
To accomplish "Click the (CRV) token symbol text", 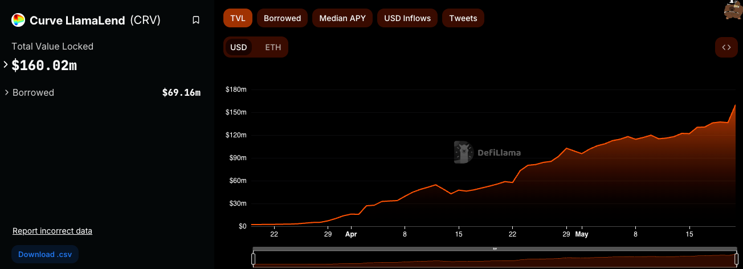I will (145, 21).
